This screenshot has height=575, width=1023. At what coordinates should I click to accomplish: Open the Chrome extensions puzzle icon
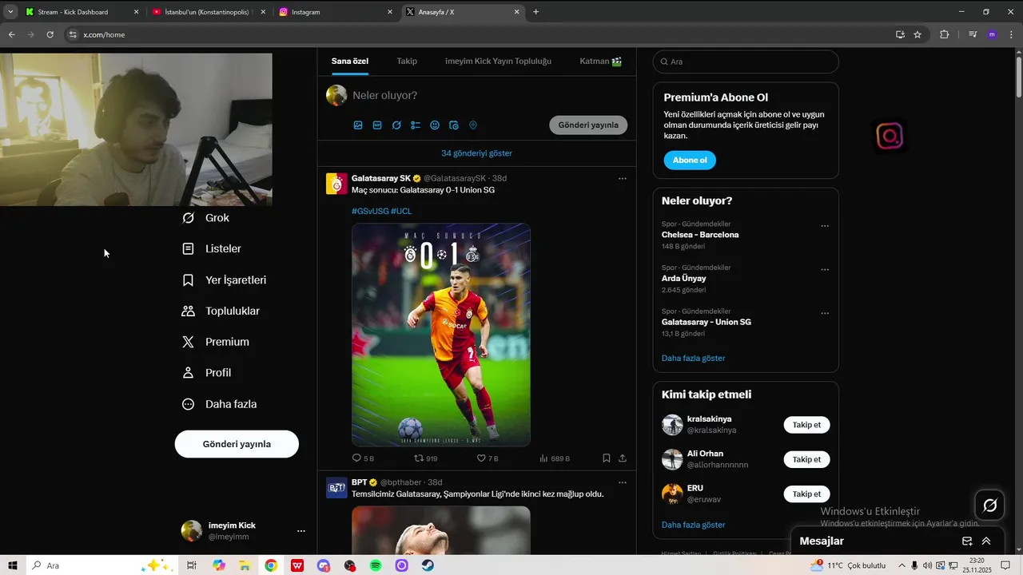944,34
